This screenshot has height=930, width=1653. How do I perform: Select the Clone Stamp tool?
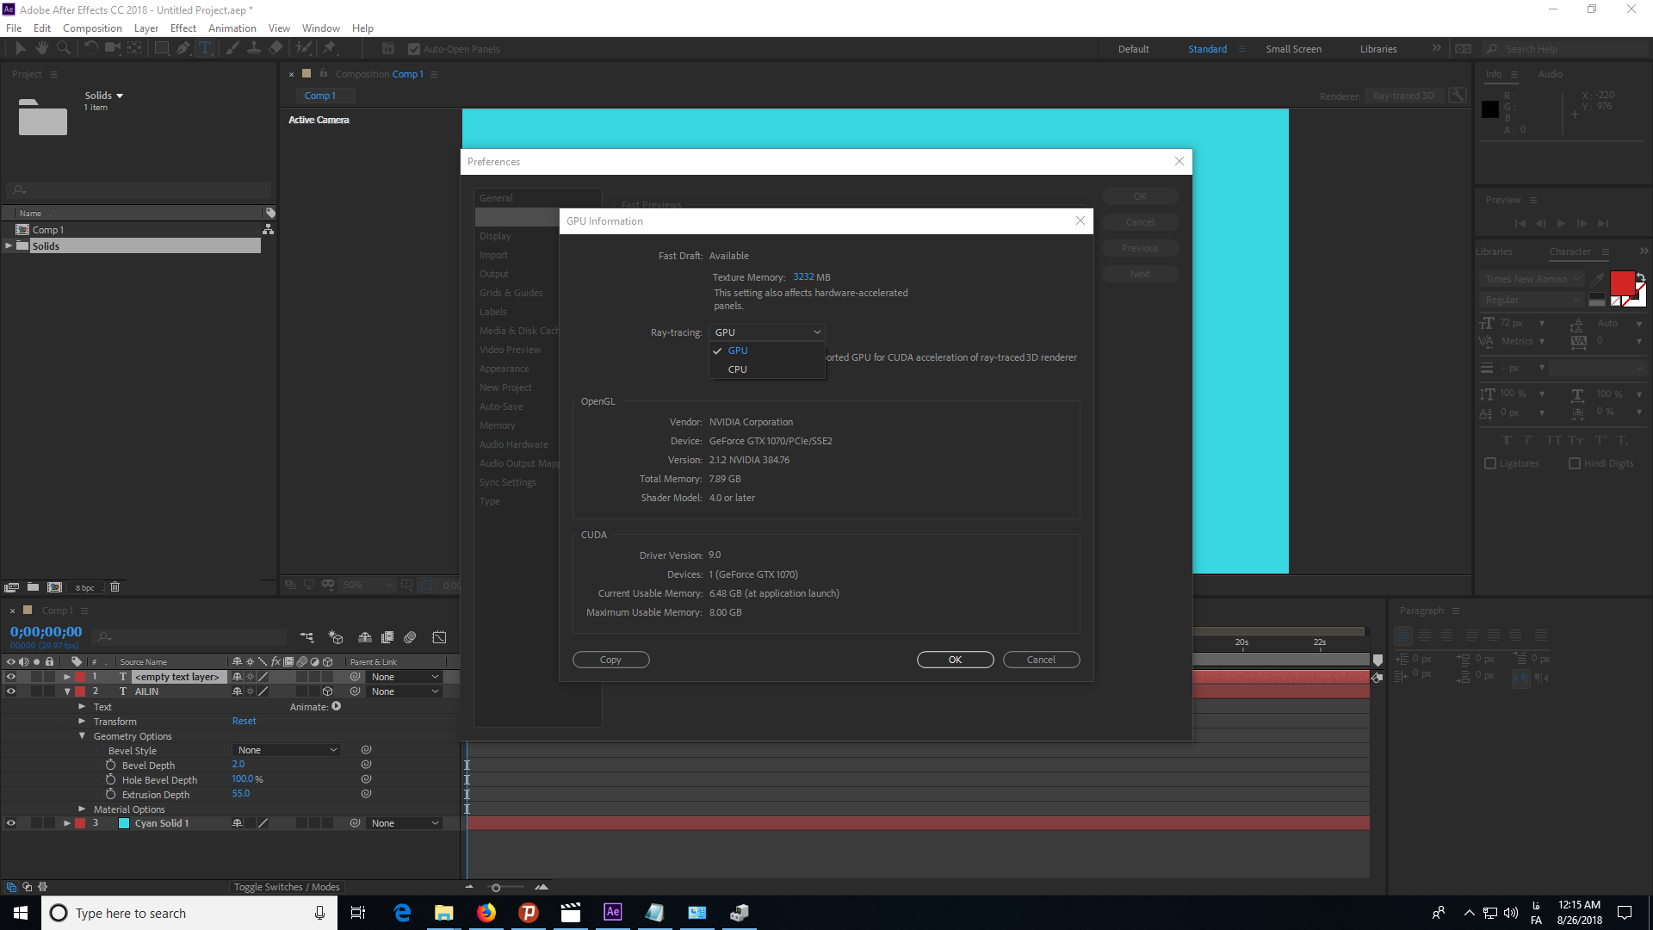click(254, 48)
